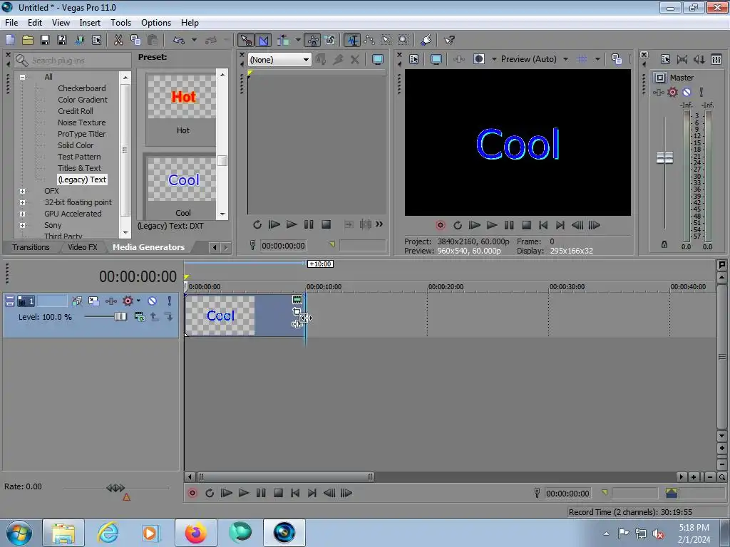730x547 pixels.
Task: Collapse the All tree node
Action: pyautogui.click(x=22, y=77)
